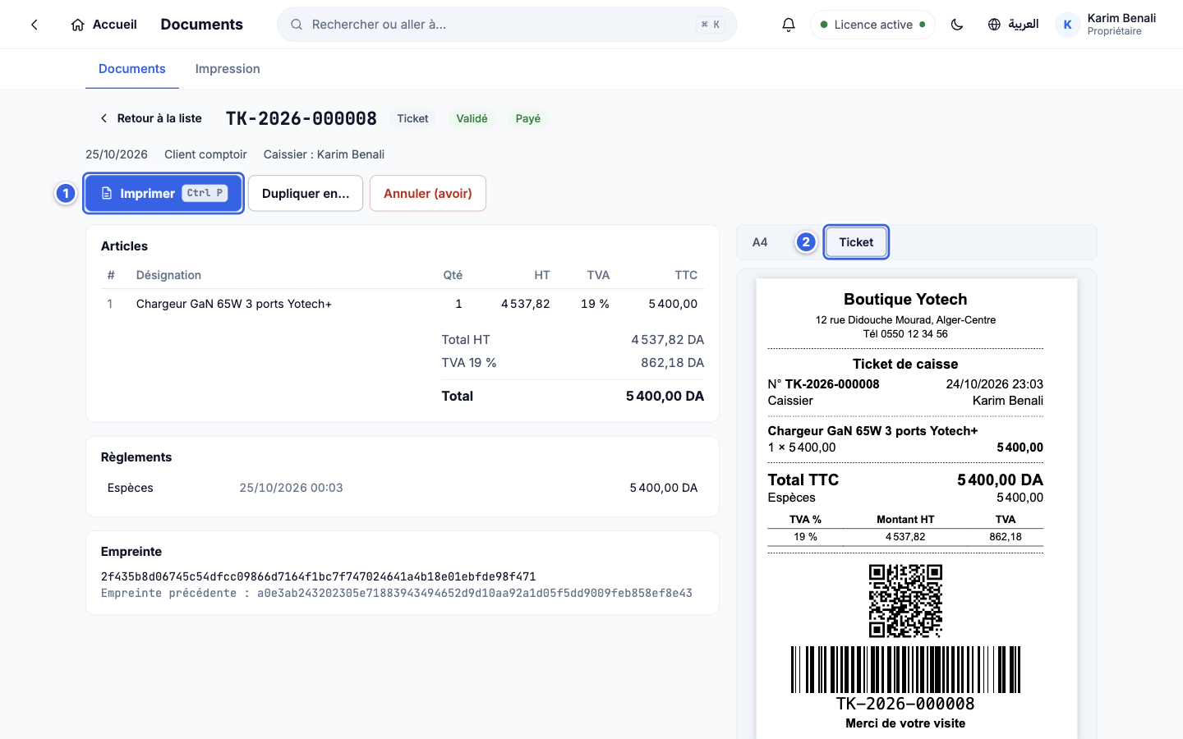Image resolution: width=1183 pixels, height=739 pixels.
Task: Go to Accueil home link
Action: 104,25
